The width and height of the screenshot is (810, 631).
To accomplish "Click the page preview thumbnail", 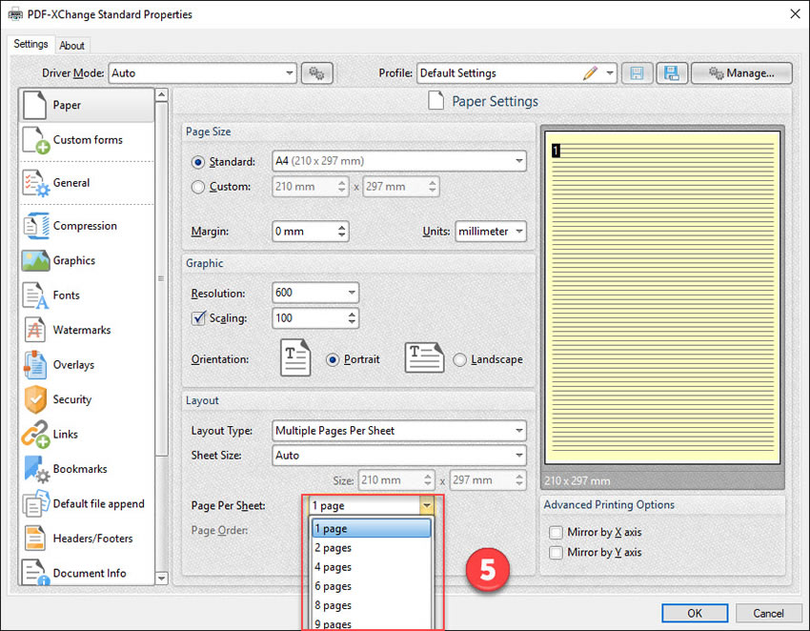I will click(x=663, y=297).
